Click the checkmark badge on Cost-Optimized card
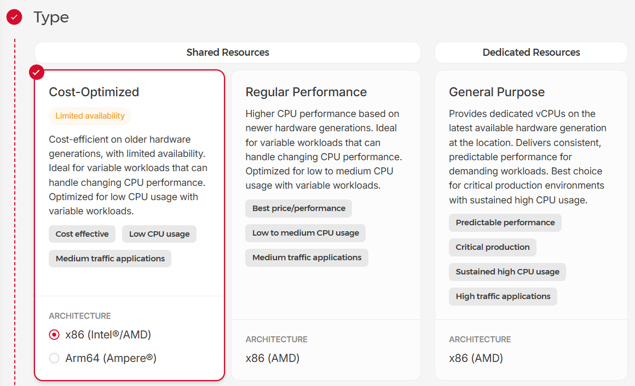 (x=37, y=72)
